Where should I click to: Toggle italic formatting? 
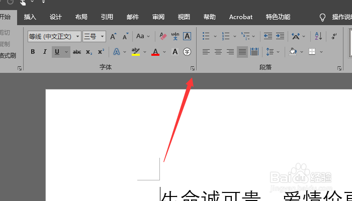(45, 52)
